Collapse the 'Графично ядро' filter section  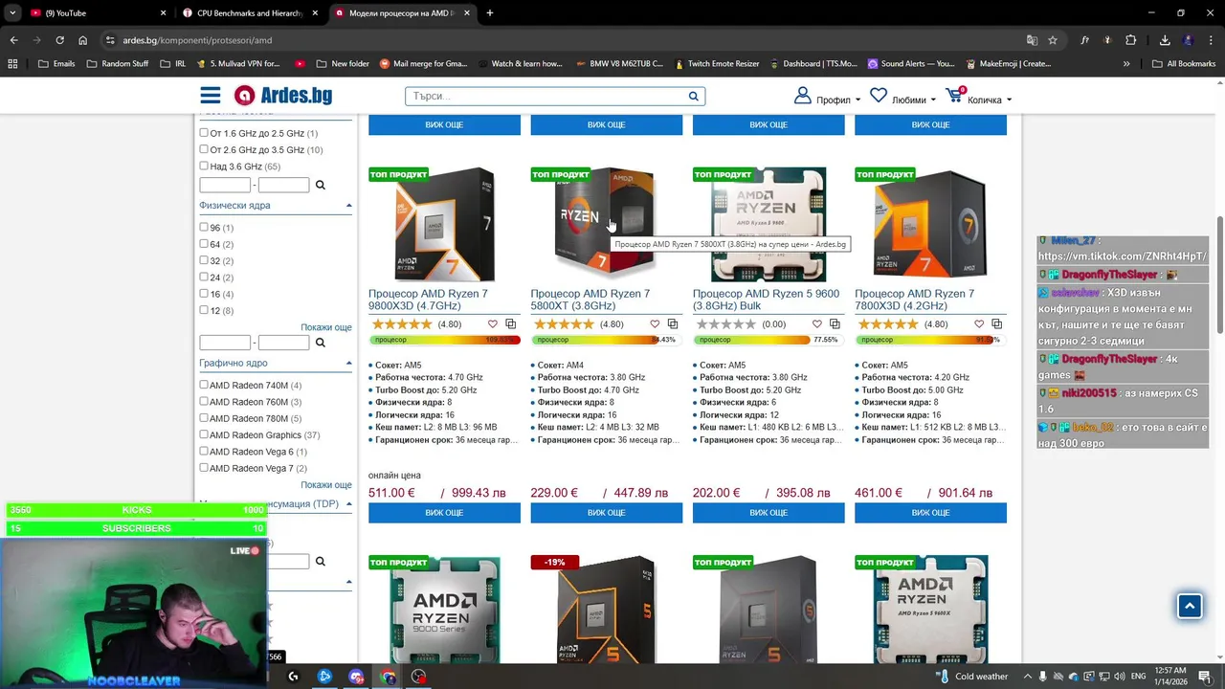[348, 364]
